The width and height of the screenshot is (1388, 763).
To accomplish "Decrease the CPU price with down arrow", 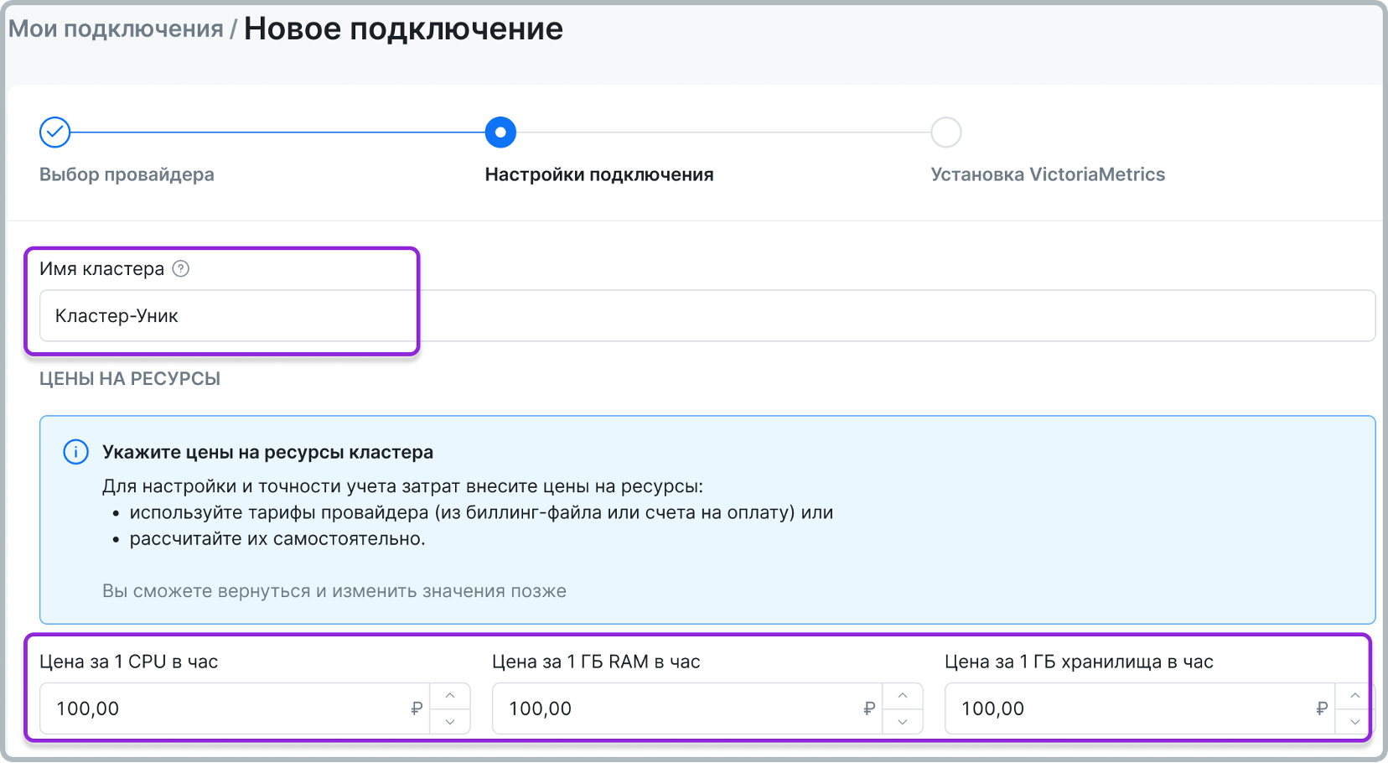I will [x=450, y=722].
